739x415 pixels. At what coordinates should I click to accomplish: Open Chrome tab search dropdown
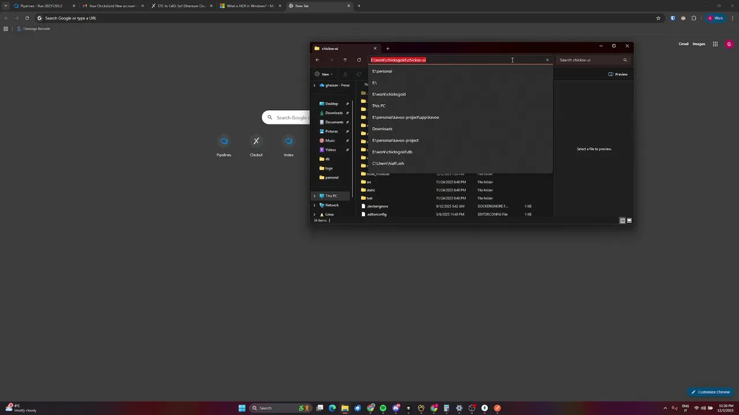pos(6,6)
